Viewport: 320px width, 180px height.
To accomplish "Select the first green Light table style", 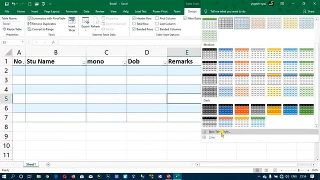I will coord(209,23).
